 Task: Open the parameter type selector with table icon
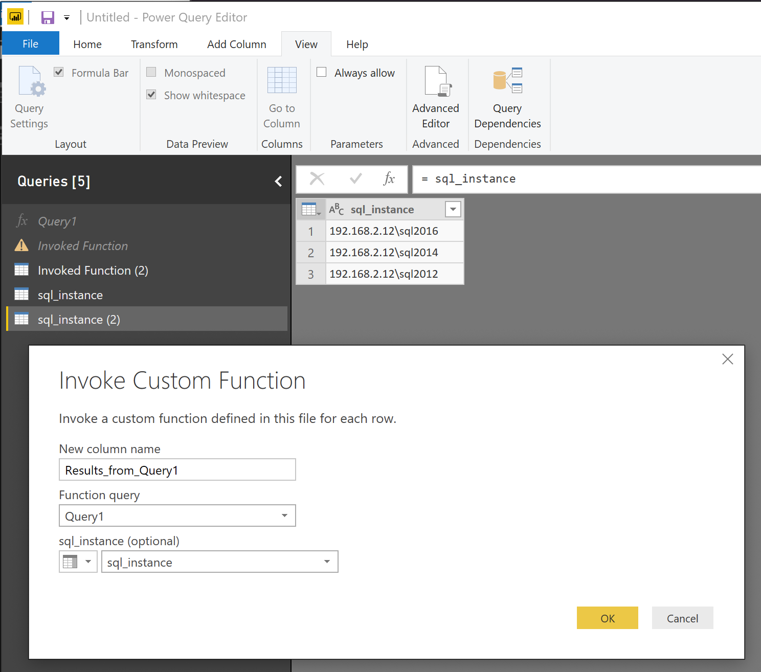coord(78,562)
